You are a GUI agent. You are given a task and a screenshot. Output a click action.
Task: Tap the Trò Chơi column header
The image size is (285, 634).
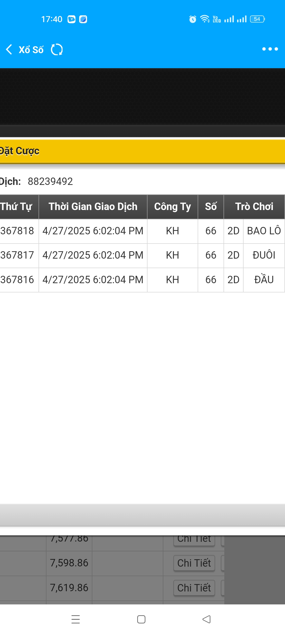tap(254, 207)
